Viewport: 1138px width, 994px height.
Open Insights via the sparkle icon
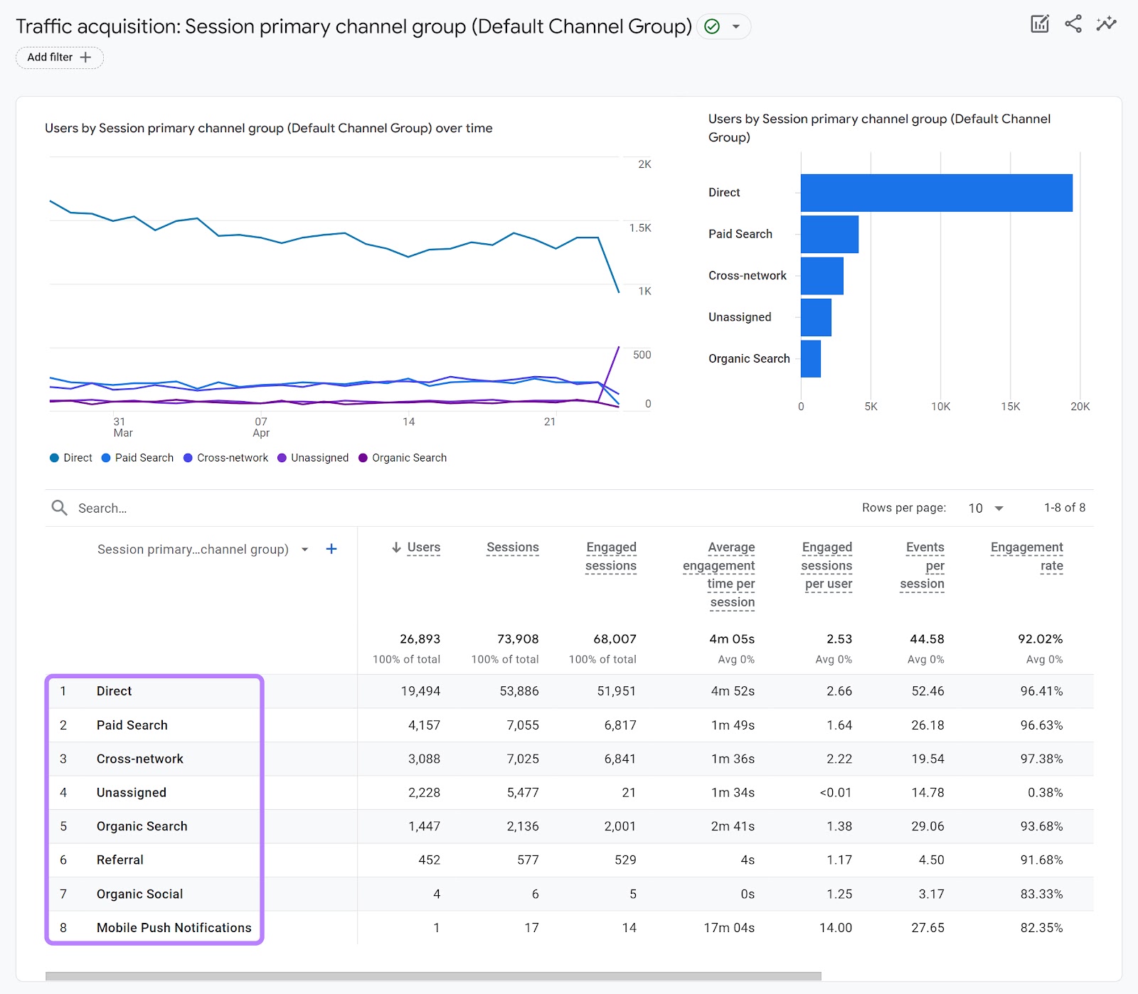pyautogui.click(x=1107, y=23)
